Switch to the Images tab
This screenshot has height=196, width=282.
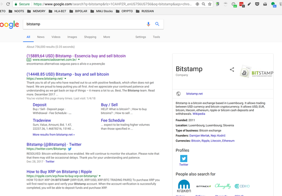coord(72,37)
